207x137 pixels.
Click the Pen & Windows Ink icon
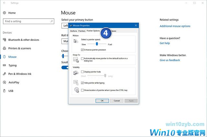[x=4, y=74]
